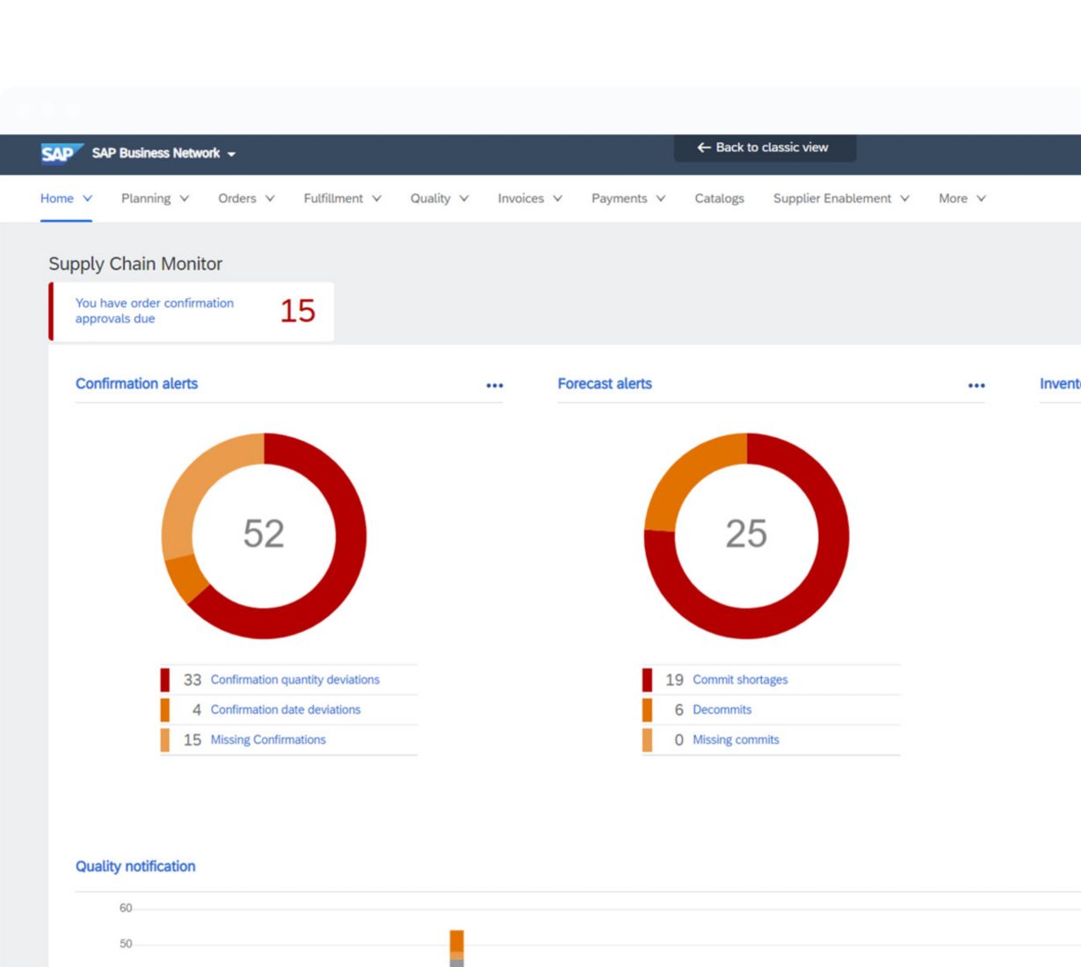This screenshot has height=967, width=1081.
Task: Click orange swatch beside Decommits
Action: [x=647, y=709]
